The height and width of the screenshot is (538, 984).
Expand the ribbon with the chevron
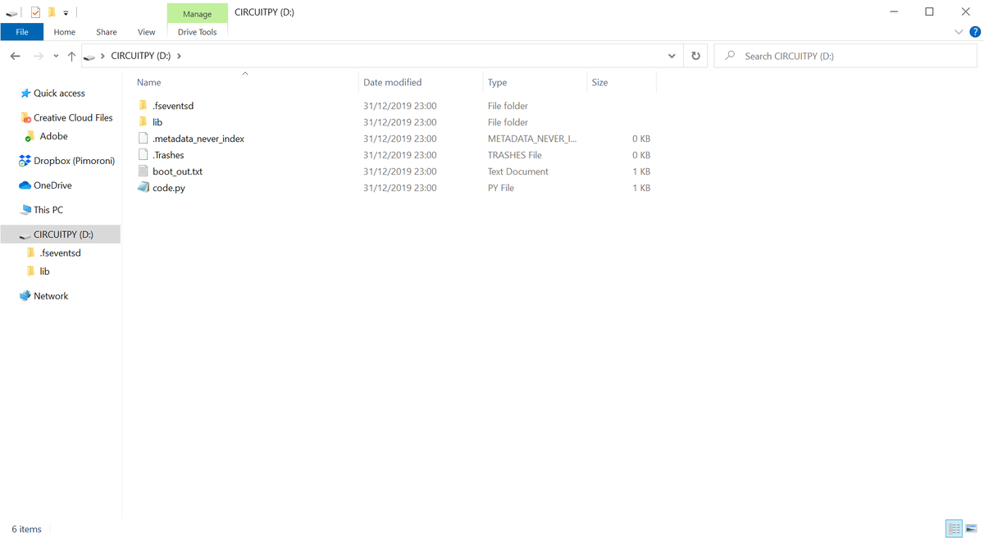[959, 32]
